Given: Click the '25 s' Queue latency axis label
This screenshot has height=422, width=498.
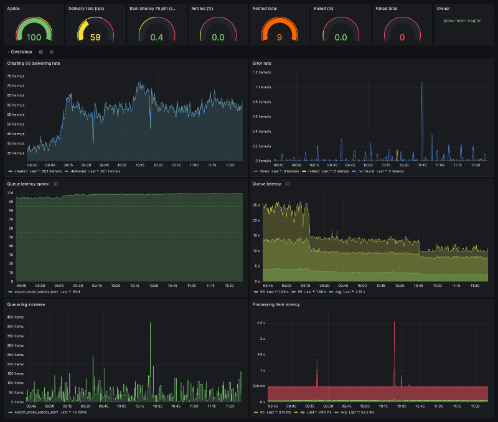Looking at the screenshot, I should (x=256, y=205).
